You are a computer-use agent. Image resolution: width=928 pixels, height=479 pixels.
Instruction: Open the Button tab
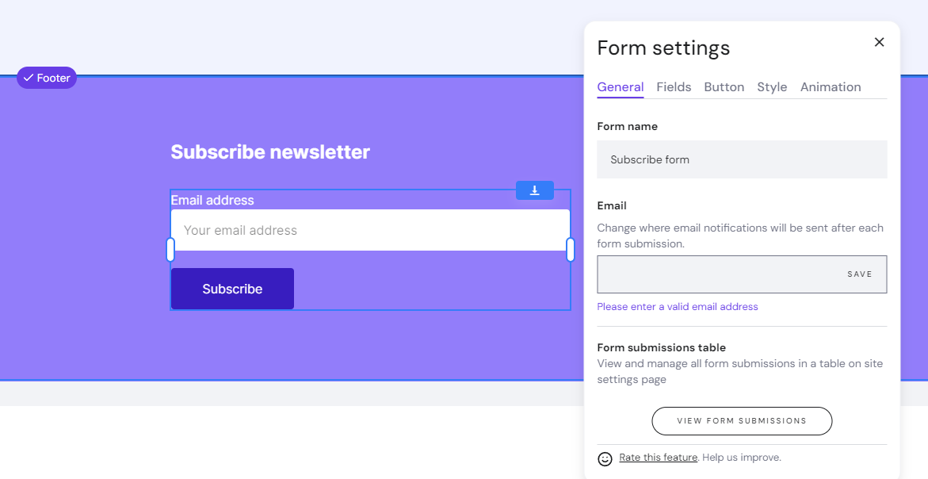pos(724,87)
